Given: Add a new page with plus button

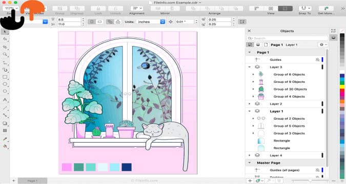Looking at the screenshot, I should pyautogui.click(x=14, y=181).
